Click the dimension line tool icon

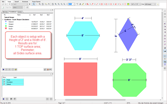click(x=77, y=4)
